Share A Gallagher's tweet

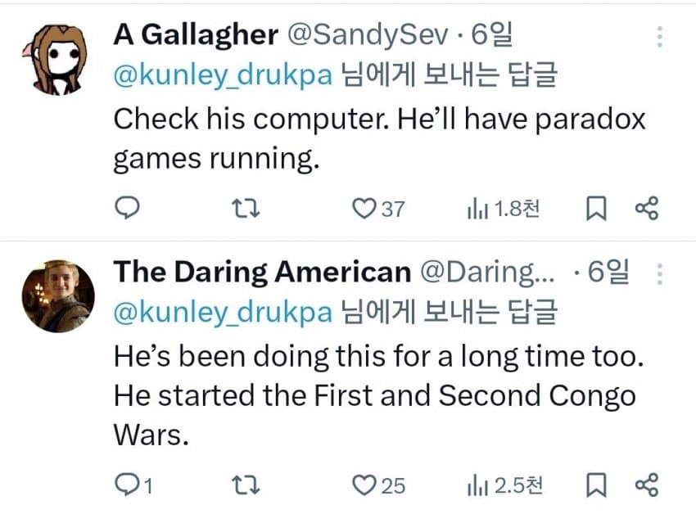click(x=646, y=209)
